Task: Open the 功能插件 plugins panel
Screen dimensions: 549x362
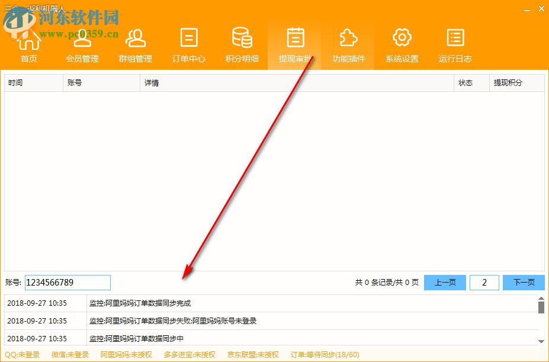Action: (x=348, y=44)
